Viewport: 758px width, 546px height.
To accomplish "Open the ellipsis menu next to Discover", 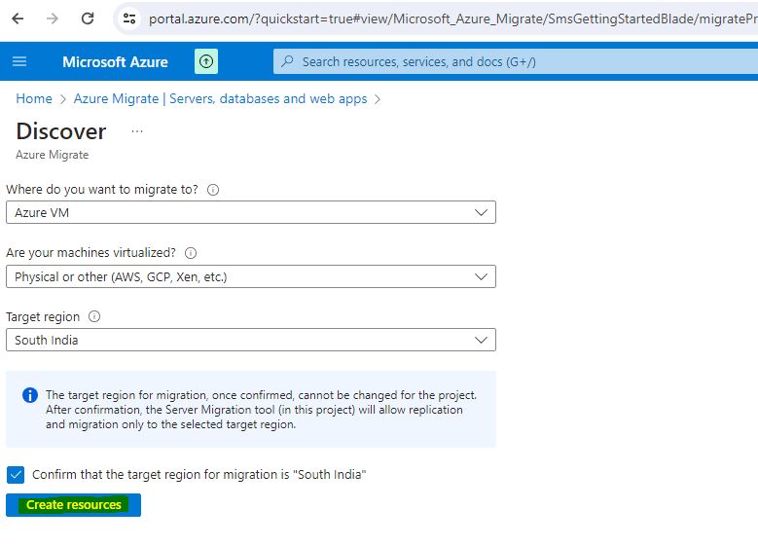I will [137, 131].
